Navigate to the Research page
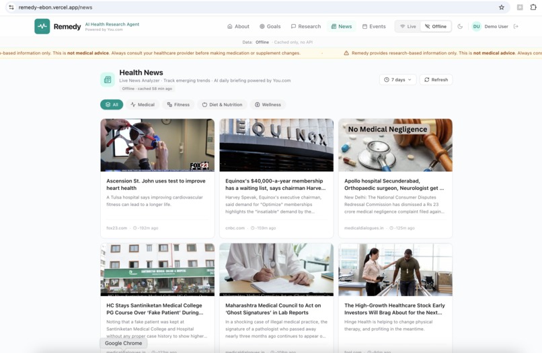The width and height of the screenshot is (542, 353). [x=306, y=26]
